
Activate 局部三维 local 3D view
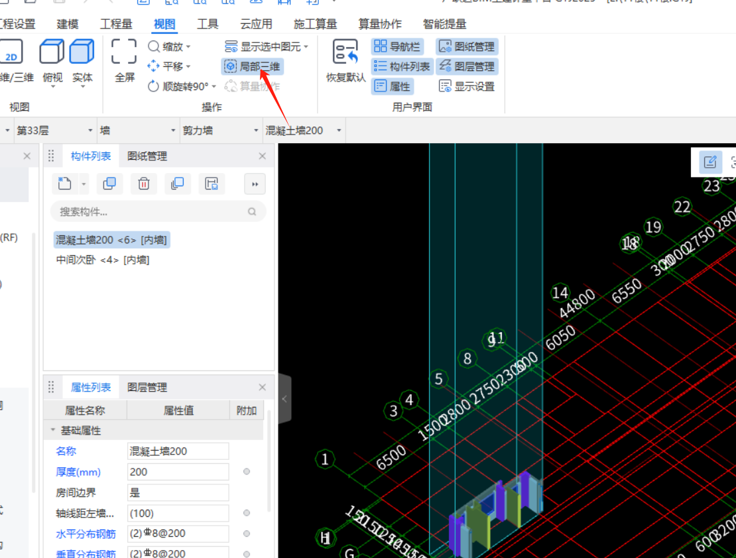coord(253,66)
